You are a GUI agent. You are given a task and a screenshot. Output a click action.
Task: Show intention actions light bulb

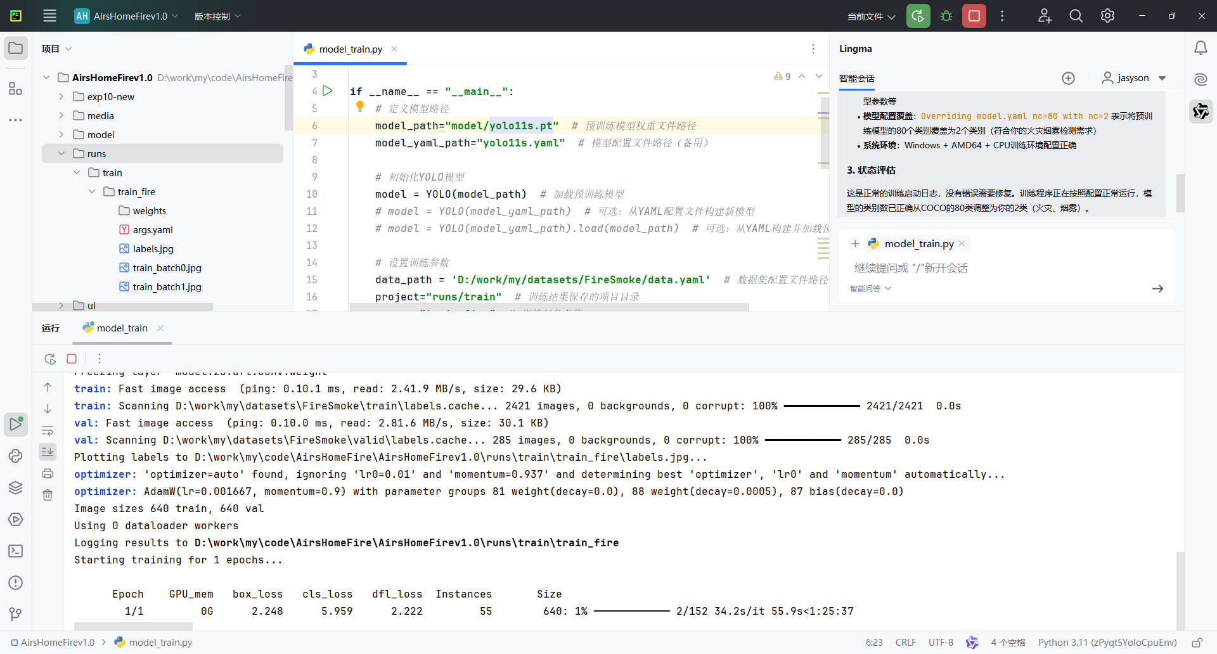tap(360, 106)
